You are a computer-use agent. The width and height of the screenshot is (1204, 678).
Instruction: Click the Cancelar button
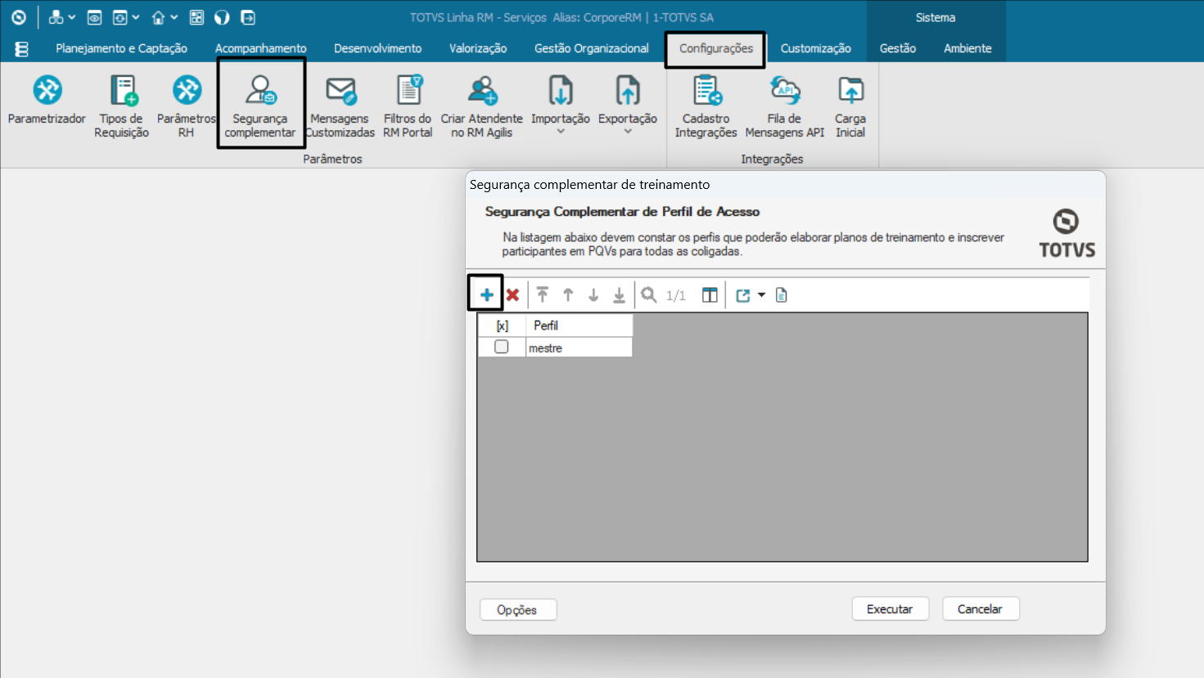tap(980, 608)
